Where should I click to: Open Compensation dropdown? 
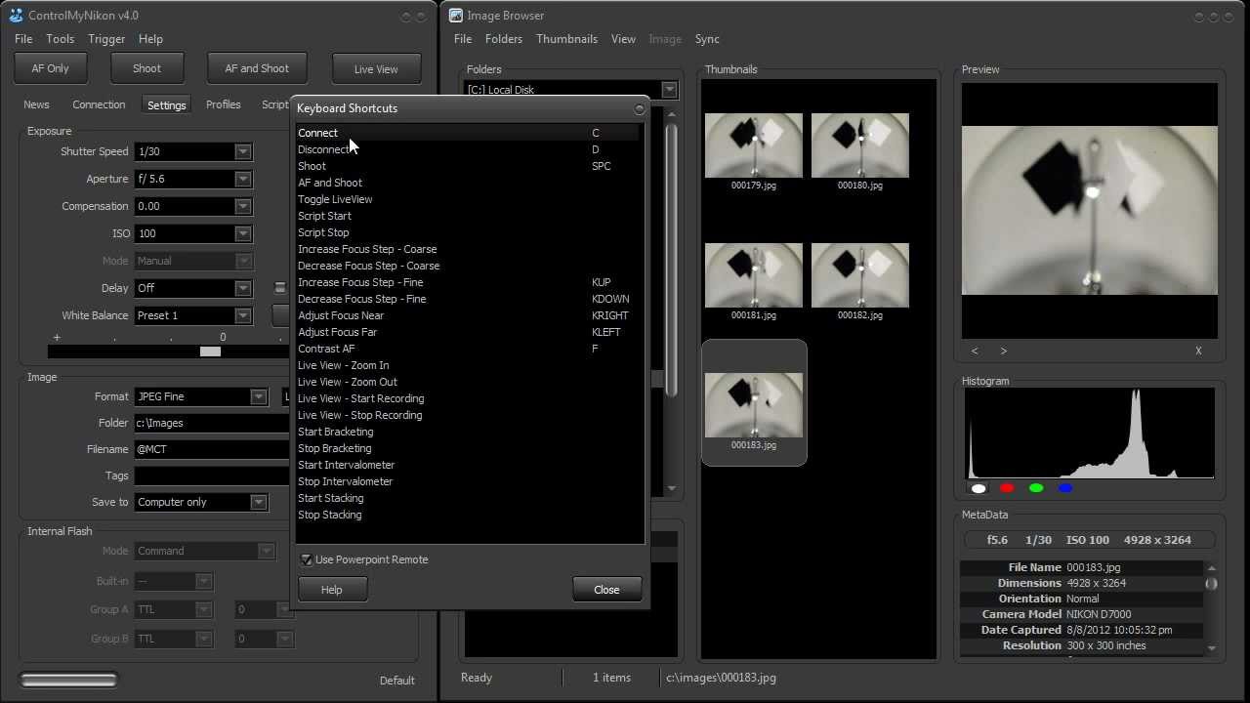(x=242, y=206)
